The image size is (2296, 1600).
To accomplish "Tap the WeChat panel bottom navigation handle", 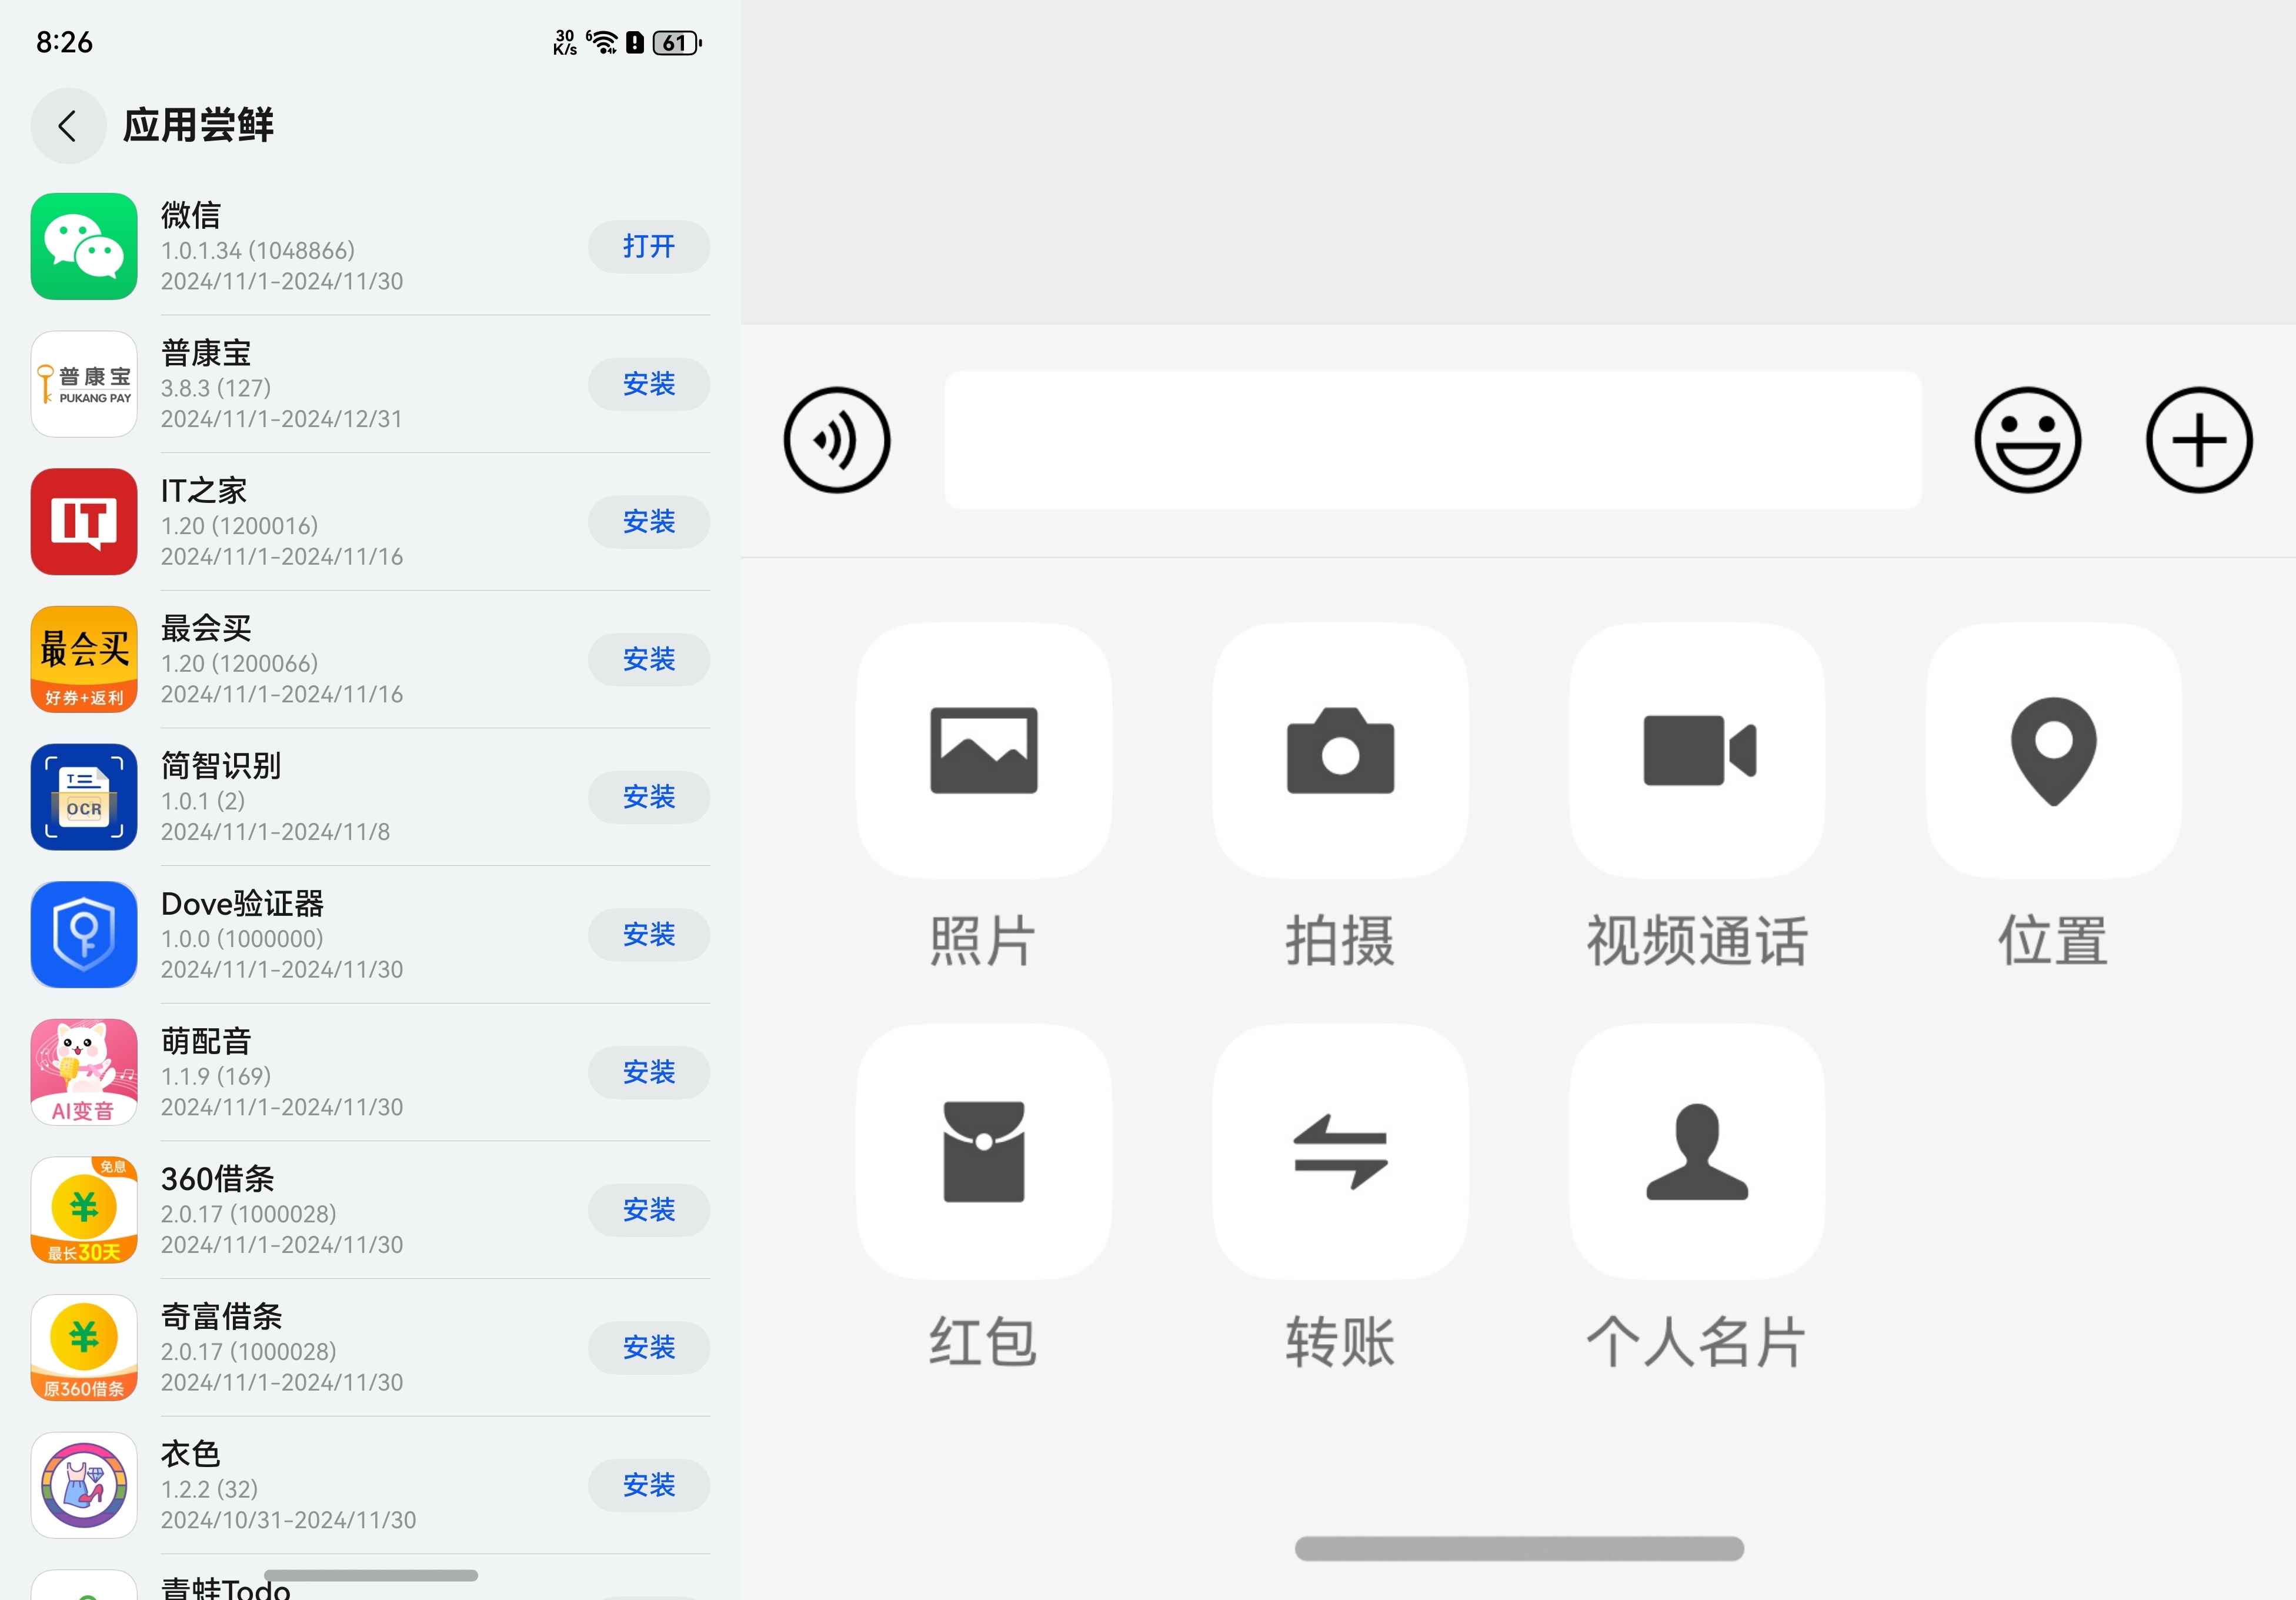I will point(1519,1549).
